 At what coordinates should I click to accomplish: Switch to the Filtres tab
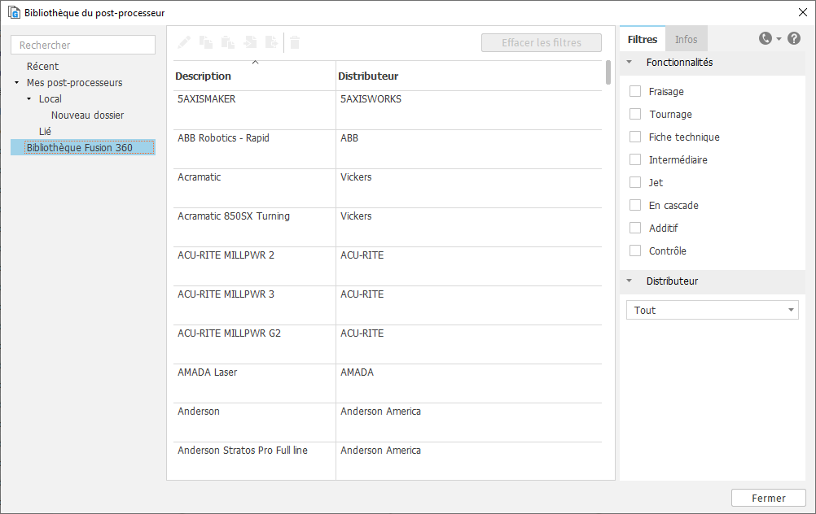point(643,40)
